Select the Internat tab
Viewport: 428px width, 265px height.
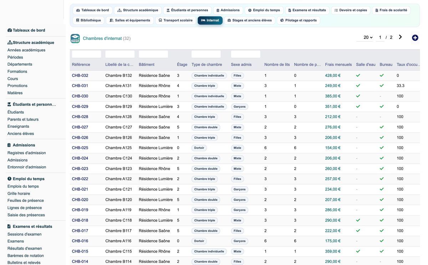tap(210, 20)
